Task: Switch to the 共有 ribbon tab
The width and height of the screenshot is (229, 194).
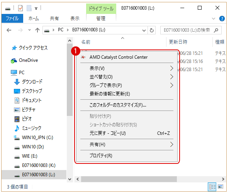Action: [54, 19]
